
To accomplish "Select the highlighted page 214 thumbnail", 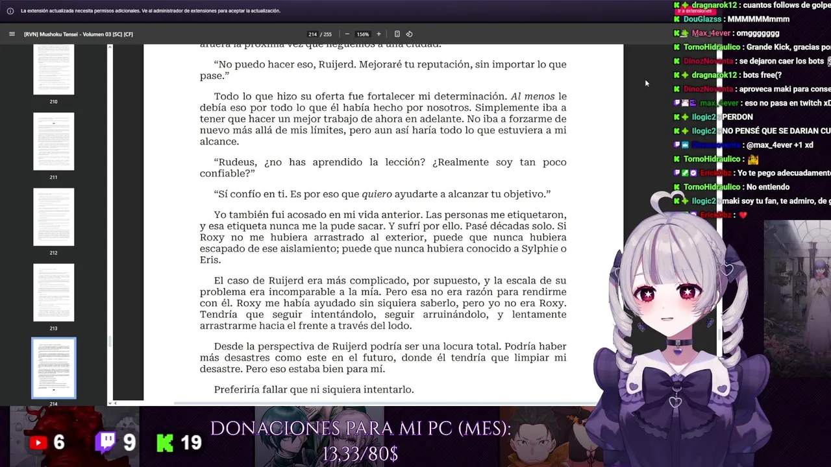I will click(x=54, y=368).
